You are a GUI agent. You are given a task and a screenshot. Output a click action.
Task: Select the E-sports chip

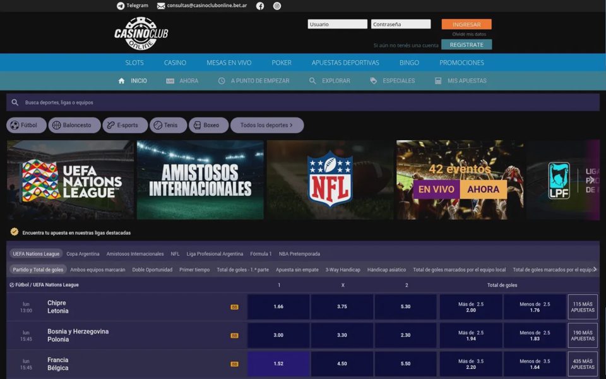[125, 125]
